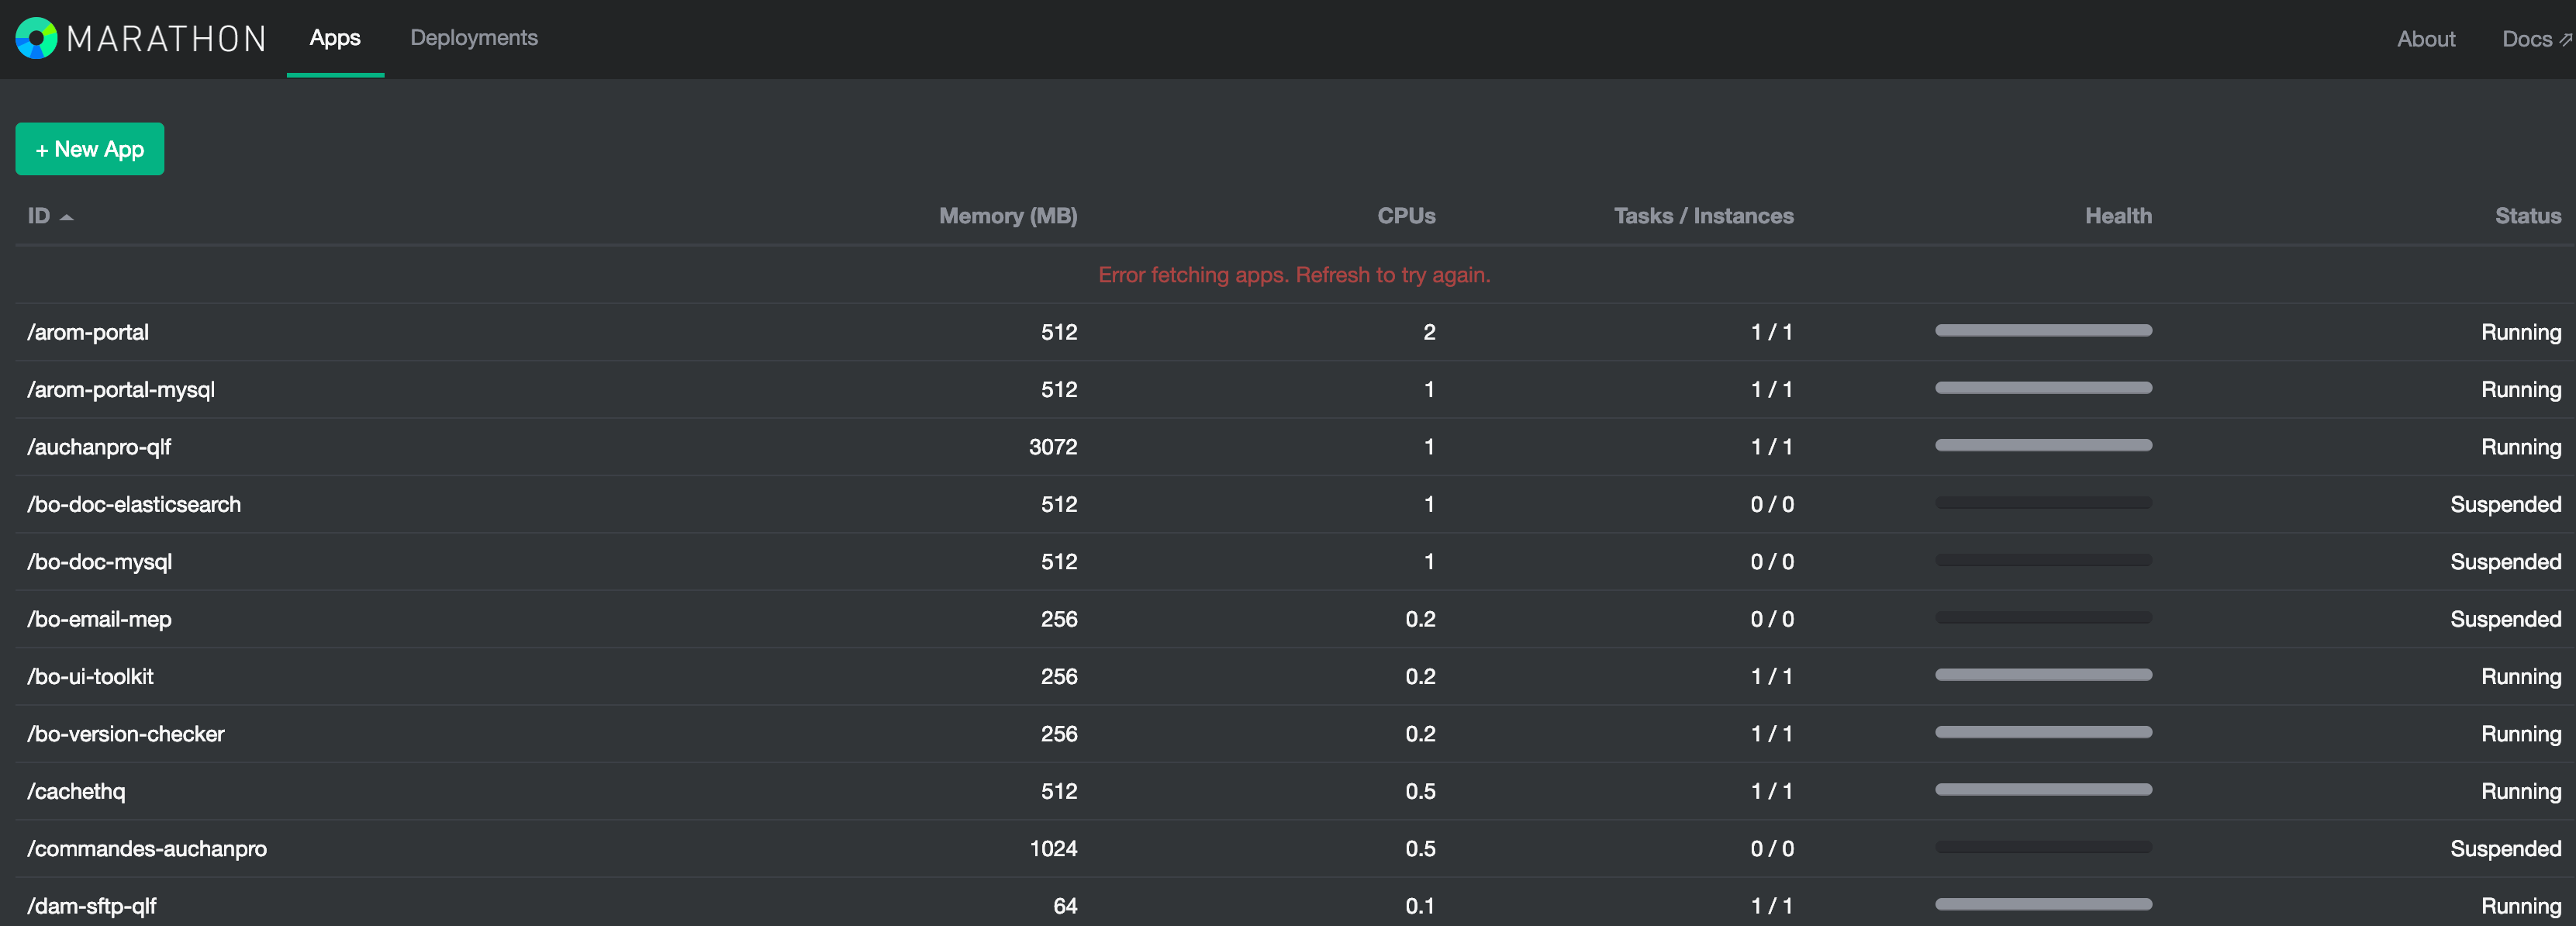This screenshot has height=926, width=2576.
Task: Click the ID sort arrow
Action: tap(66, 217)
